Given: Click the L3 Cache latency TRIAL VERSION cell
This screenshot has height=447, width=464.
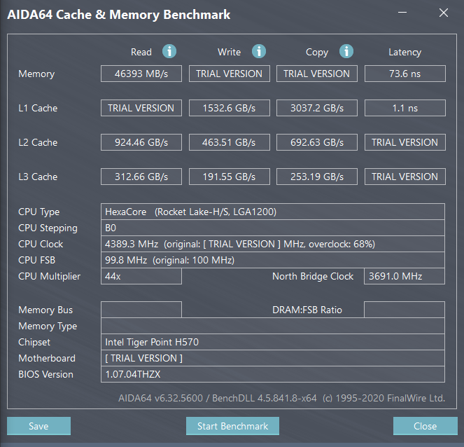Looking at the screenshot, I should 405,177.
